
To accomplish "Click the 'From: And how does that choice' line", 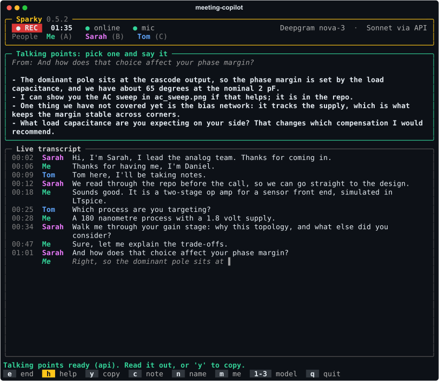I will (x=133, y=63).
